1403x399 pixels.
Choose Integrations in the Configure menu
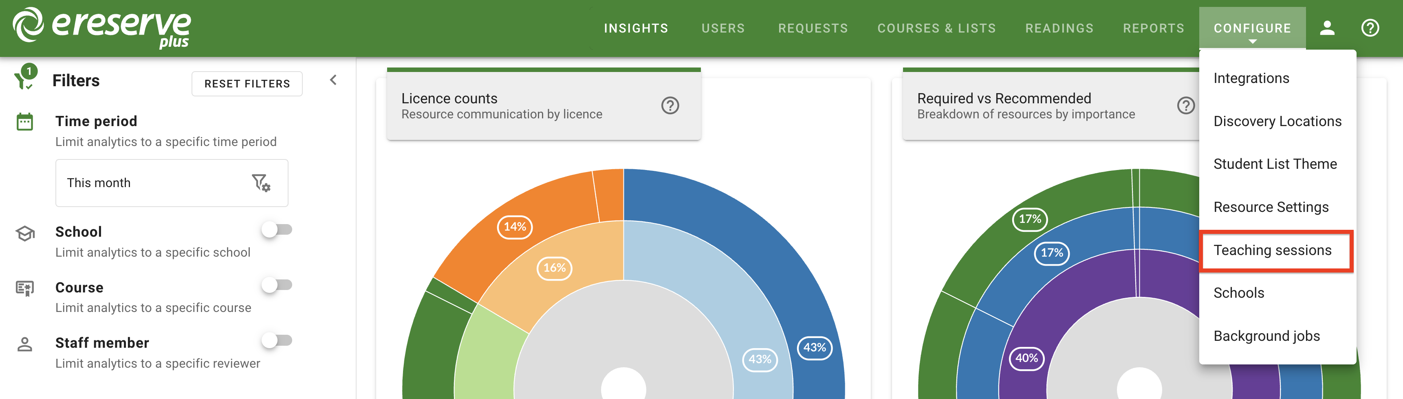point(1251,79)
